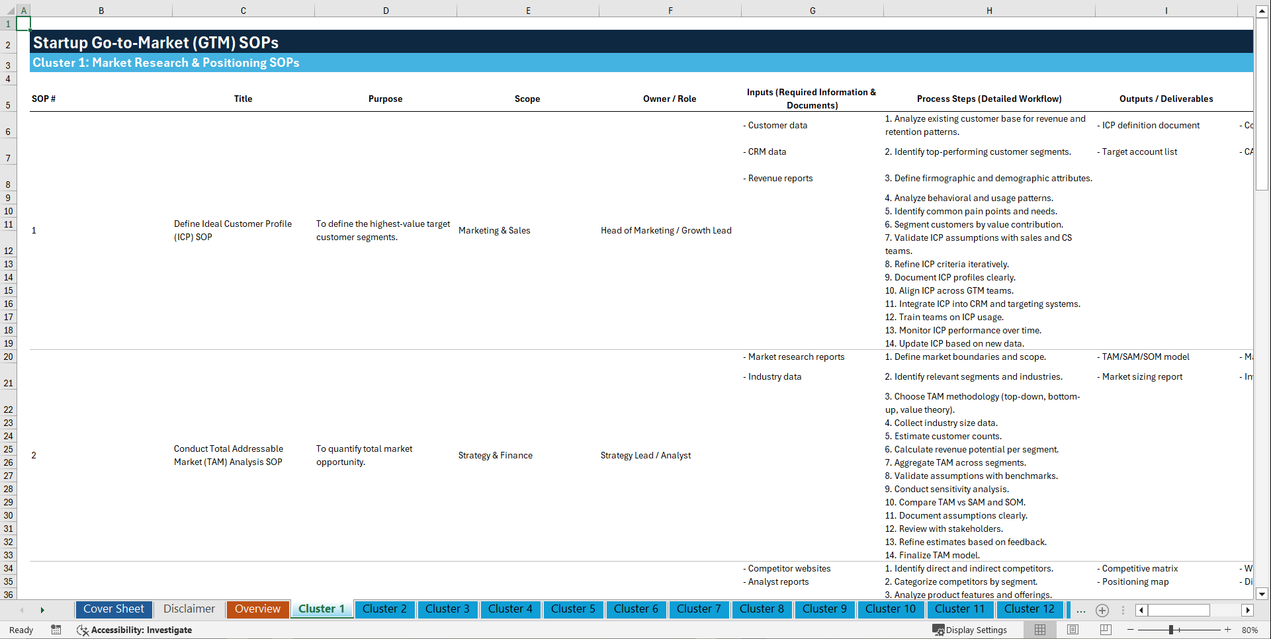Viewport: 1271px width, 639px height.
Task: Zoom out using the minus icon
Action: coord(1131,630)
